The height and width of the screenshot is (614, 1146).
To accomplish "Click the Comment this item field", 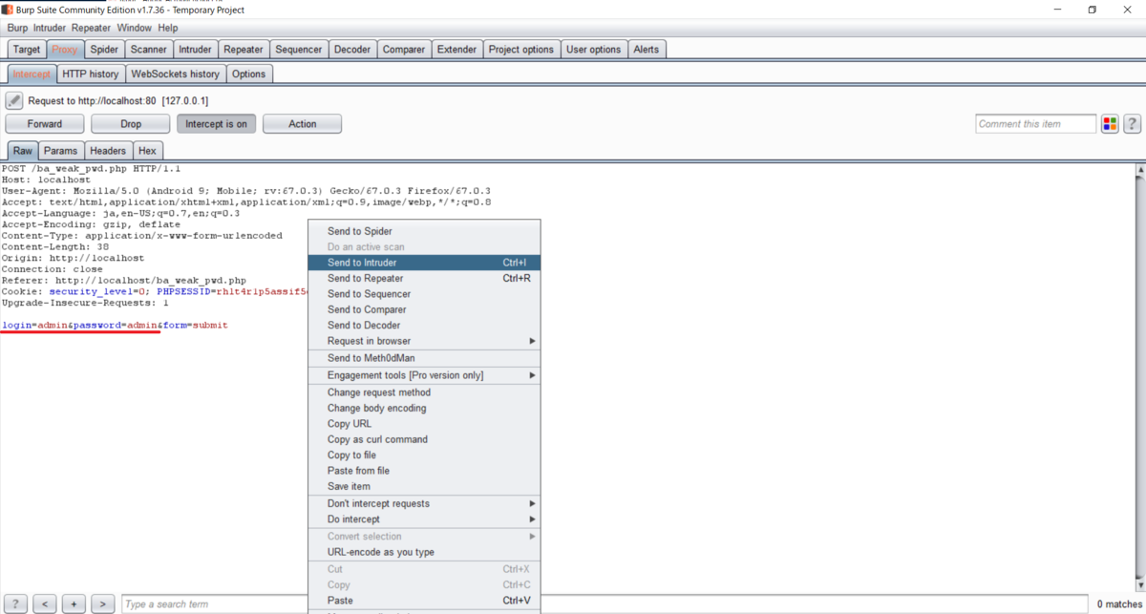I will point(1036,124).
